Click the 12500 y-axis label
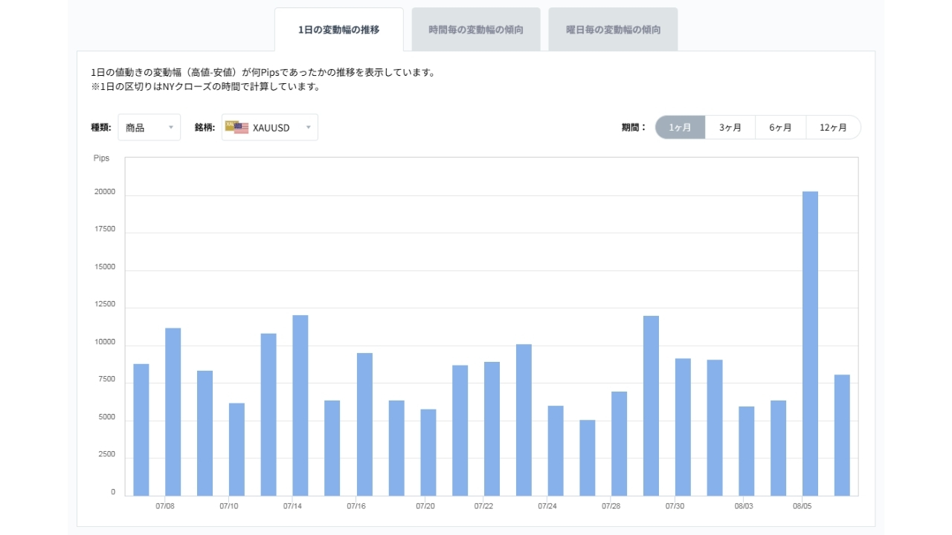 [x=104, y=305]
